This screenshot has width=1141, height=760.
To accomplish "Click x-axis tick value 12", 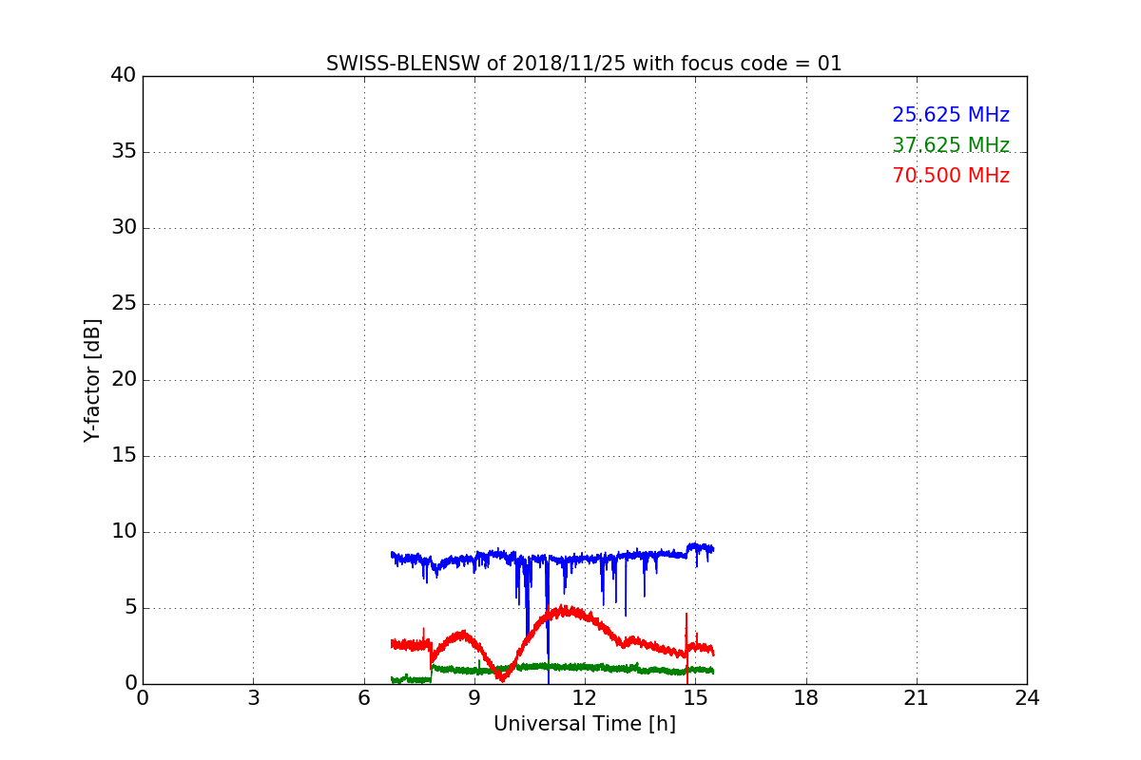I will coord(585,698).
